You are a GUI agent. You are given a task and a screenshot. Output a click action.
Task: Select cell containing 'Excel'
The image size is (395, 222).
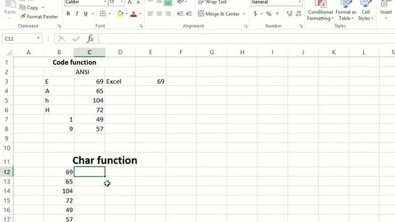(120, 81)
